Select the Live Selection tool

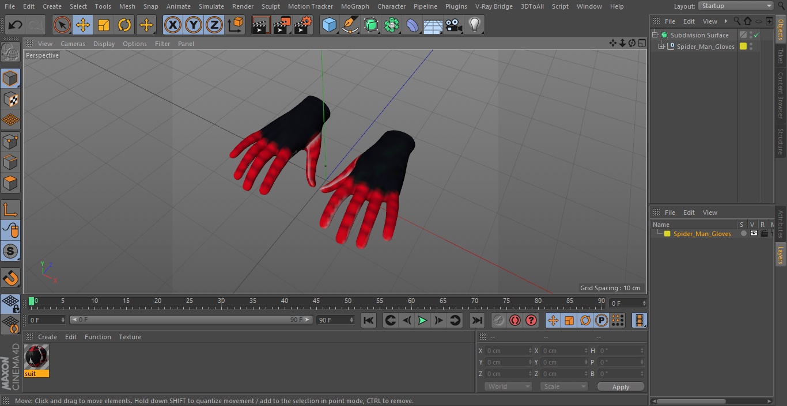(62, 25)
